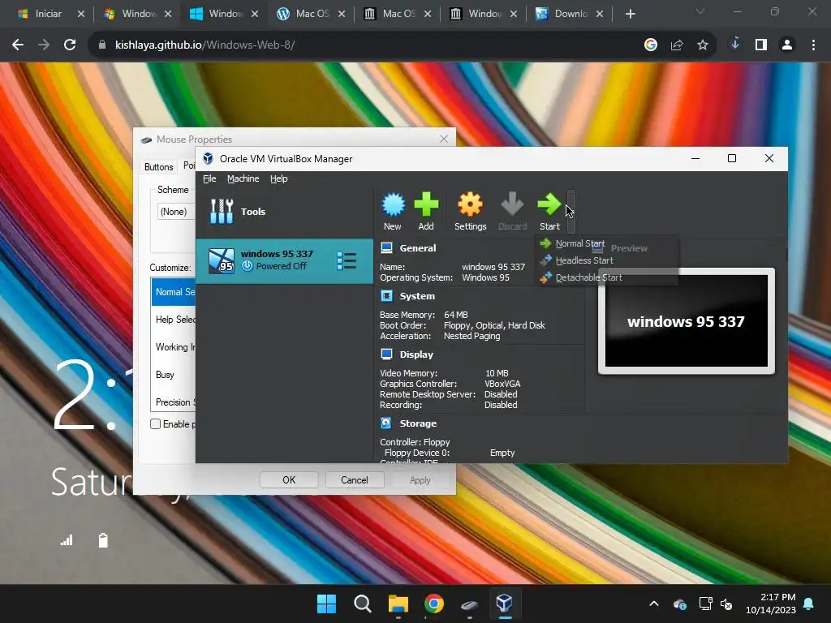
Task: Select Help Select pointer in Customize list
Action: click(x=174, y=320)
